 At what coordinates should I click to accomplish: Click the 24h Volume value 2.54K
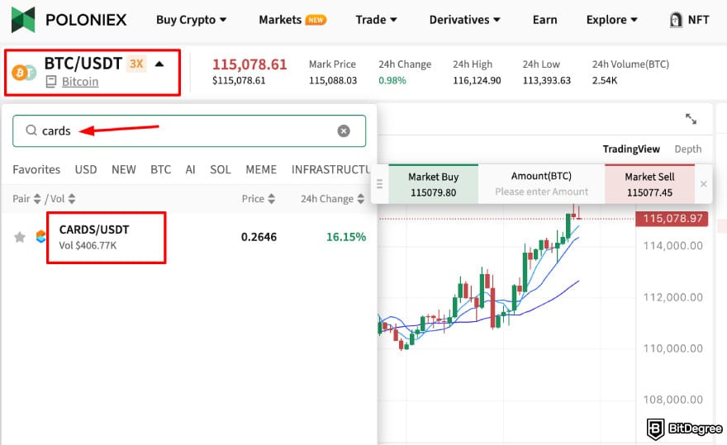pos(605,81)
